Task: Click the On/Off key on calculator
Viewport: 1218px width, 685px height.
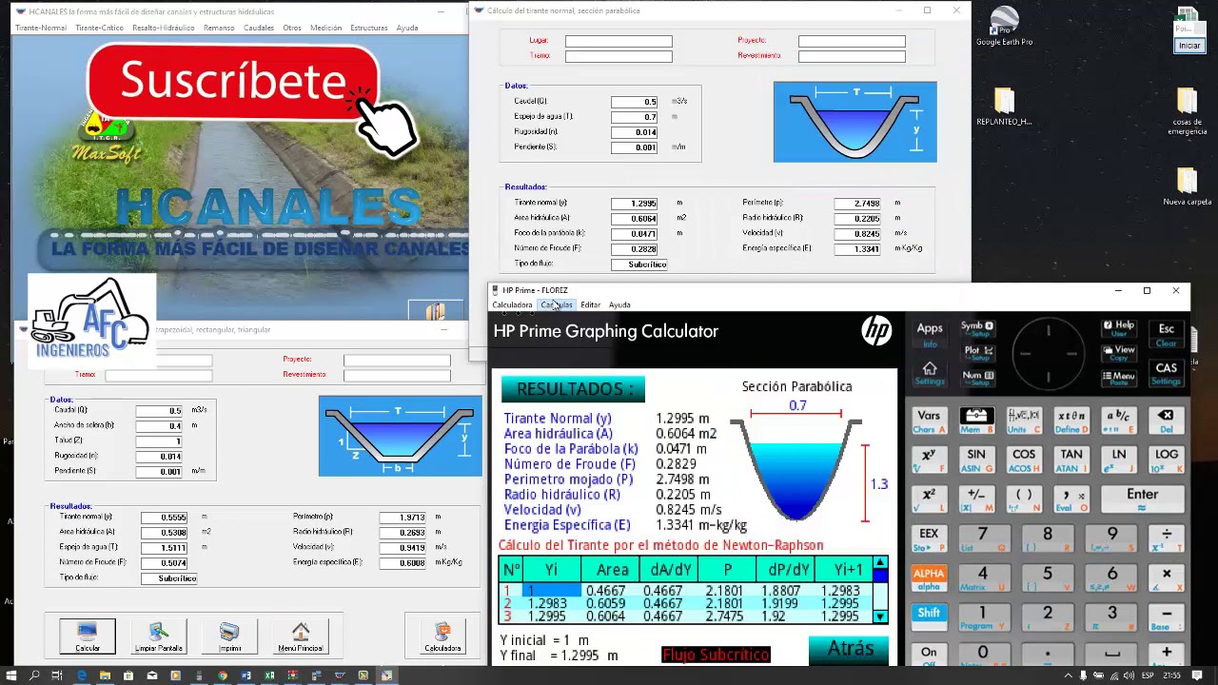Action: [x=929, y=655]
